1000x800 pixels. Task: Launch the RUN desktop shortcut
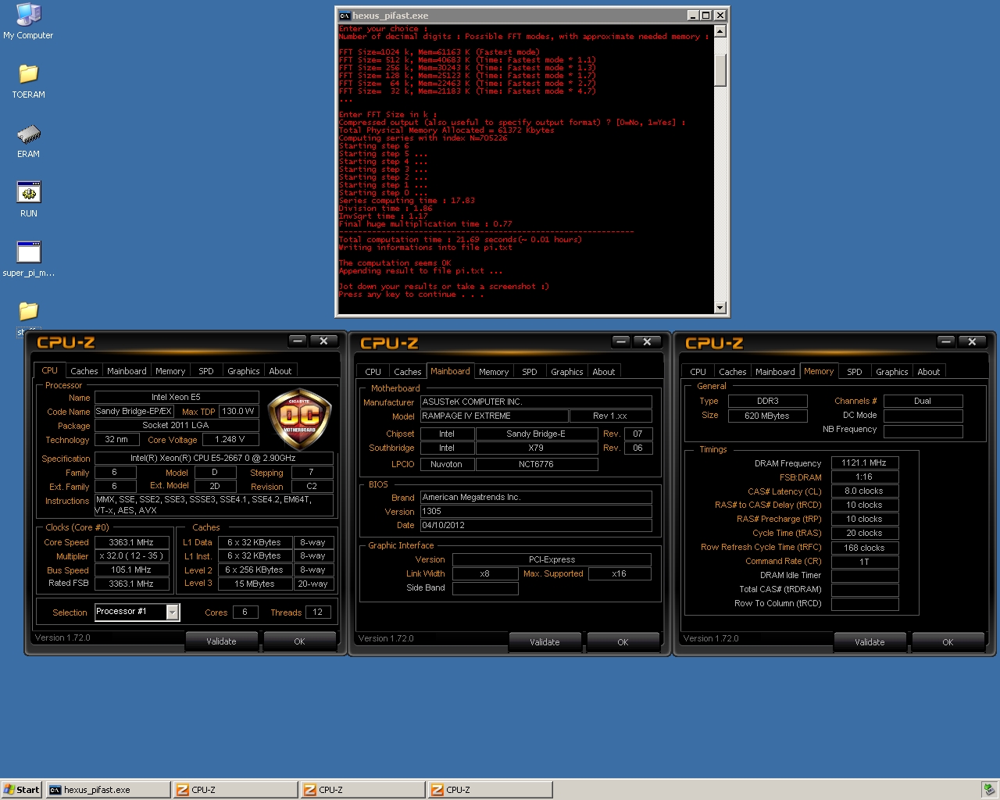[x=28, y=199]
